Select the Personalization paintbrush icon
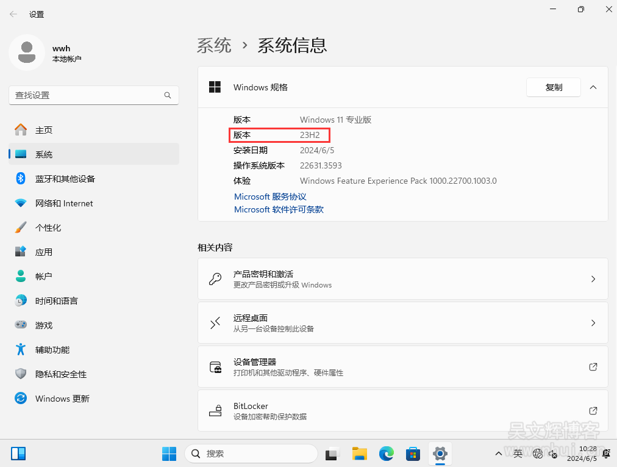617x467 pixels. click(x=21, y=228)
